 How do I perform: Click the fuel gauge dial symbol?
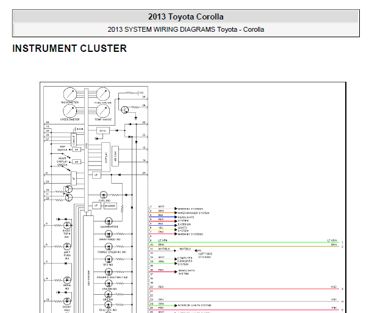pos(103,94)
